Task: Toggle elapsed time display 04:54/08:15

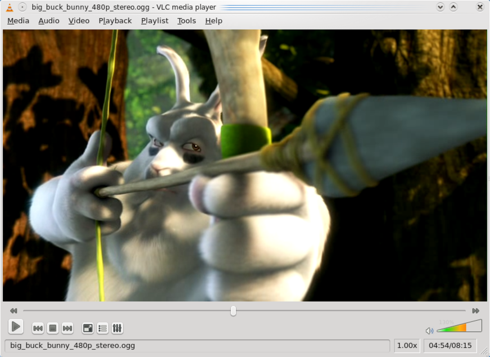Action: click(x=450, y=346)
